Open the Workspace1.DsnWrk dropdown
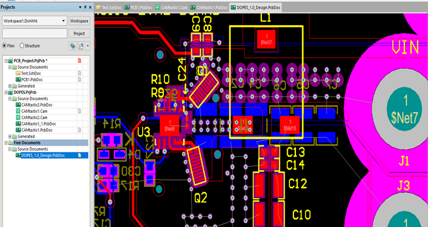The width and height of the screenshot is (428, 227). (63, 21)
